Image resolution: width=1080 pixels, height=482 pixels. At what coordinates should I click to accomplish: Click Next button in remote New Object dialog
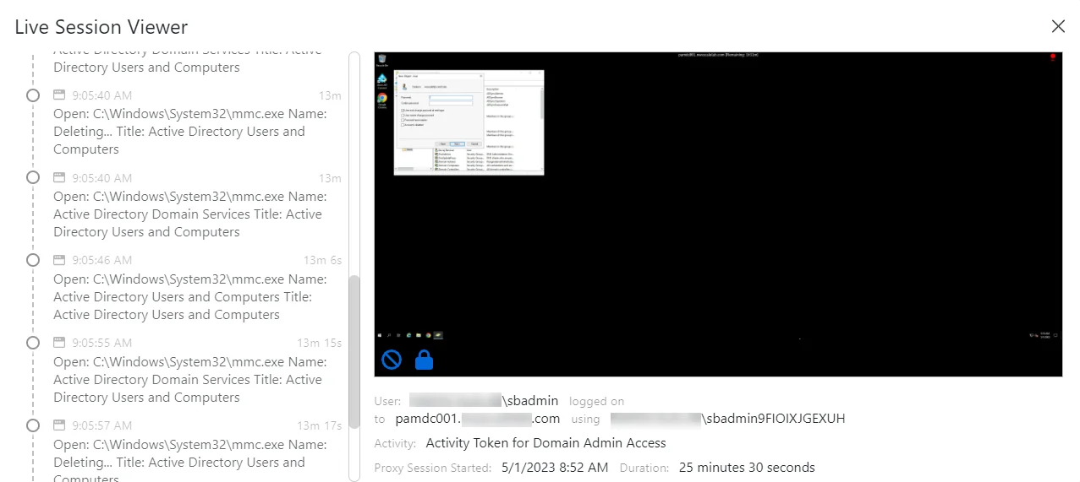(457, 144)
